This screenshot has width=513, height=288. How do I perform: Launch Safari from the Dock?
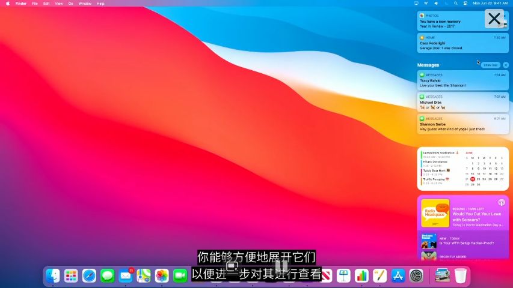(89, 275)
